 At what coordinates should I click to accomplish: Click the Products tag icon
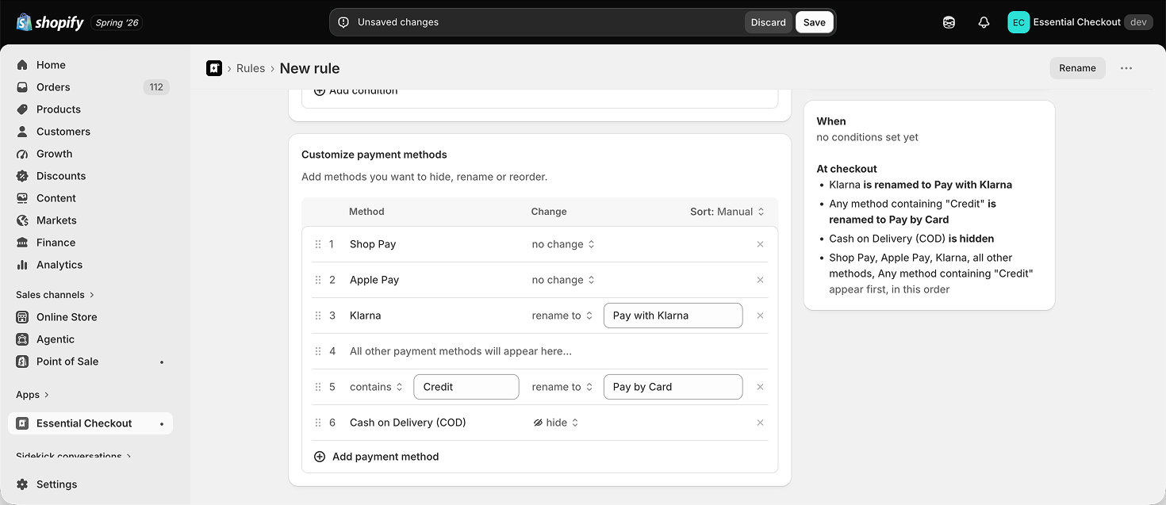pos(22,109)
